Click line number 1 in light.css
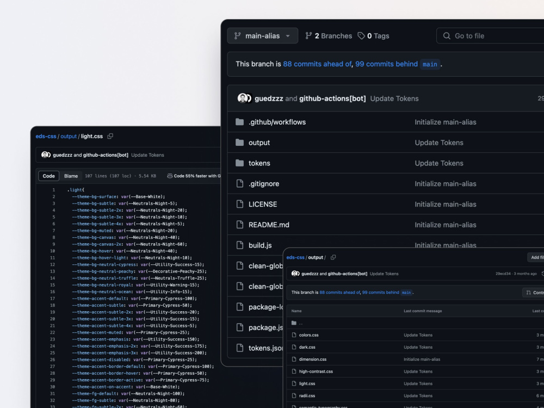The width and height of the screenshot is (544, 408). pyautogui.click(x=53, y=190)
